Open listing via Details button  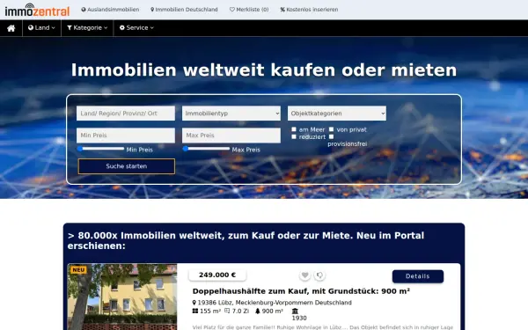pos(418,276)
